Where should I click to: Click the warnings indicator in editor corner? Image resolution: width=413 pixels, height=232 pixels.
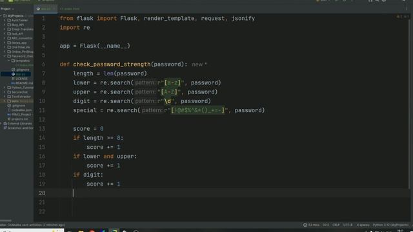[x=403, y=17]
